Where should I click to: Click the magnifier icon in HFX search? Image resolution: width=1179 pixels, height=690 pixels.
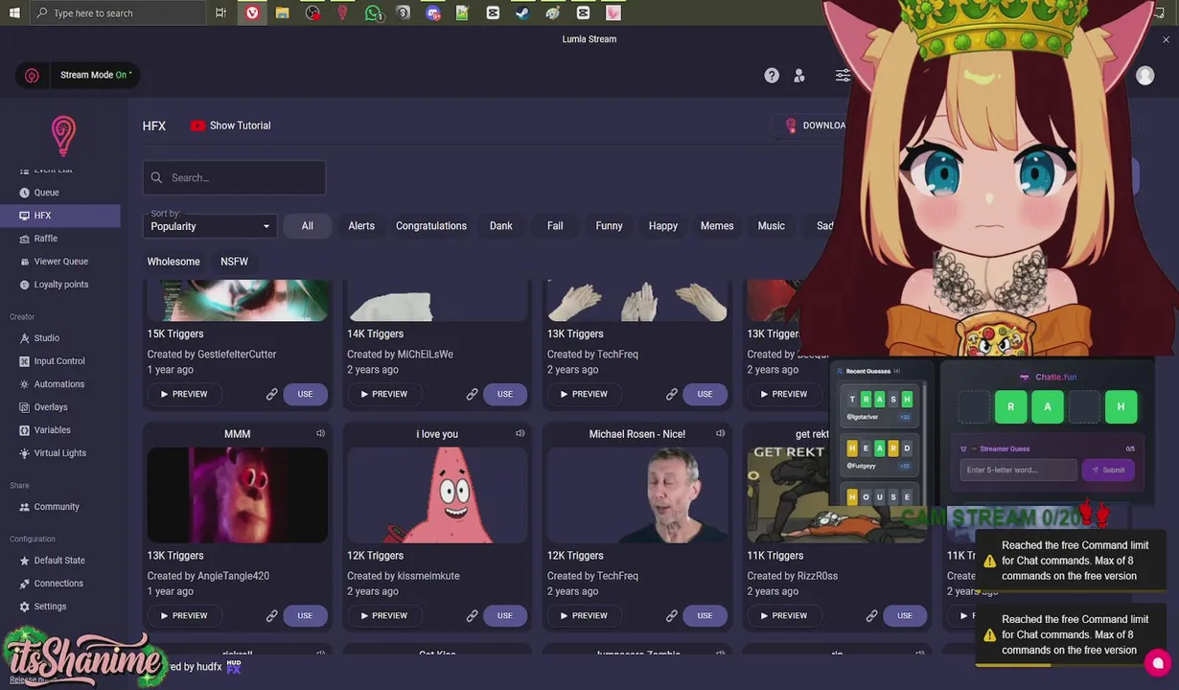156,177
